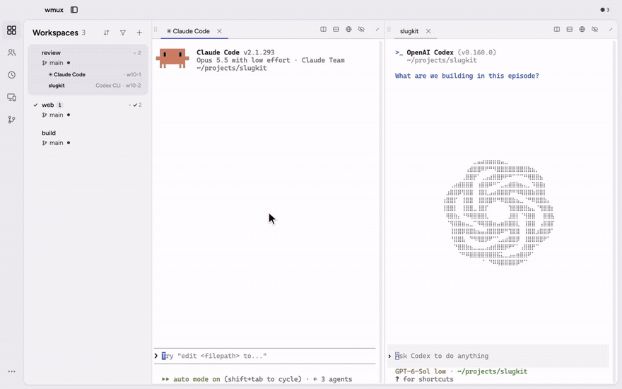
Task: Click the main branch under review
Action: coord(56,63)
